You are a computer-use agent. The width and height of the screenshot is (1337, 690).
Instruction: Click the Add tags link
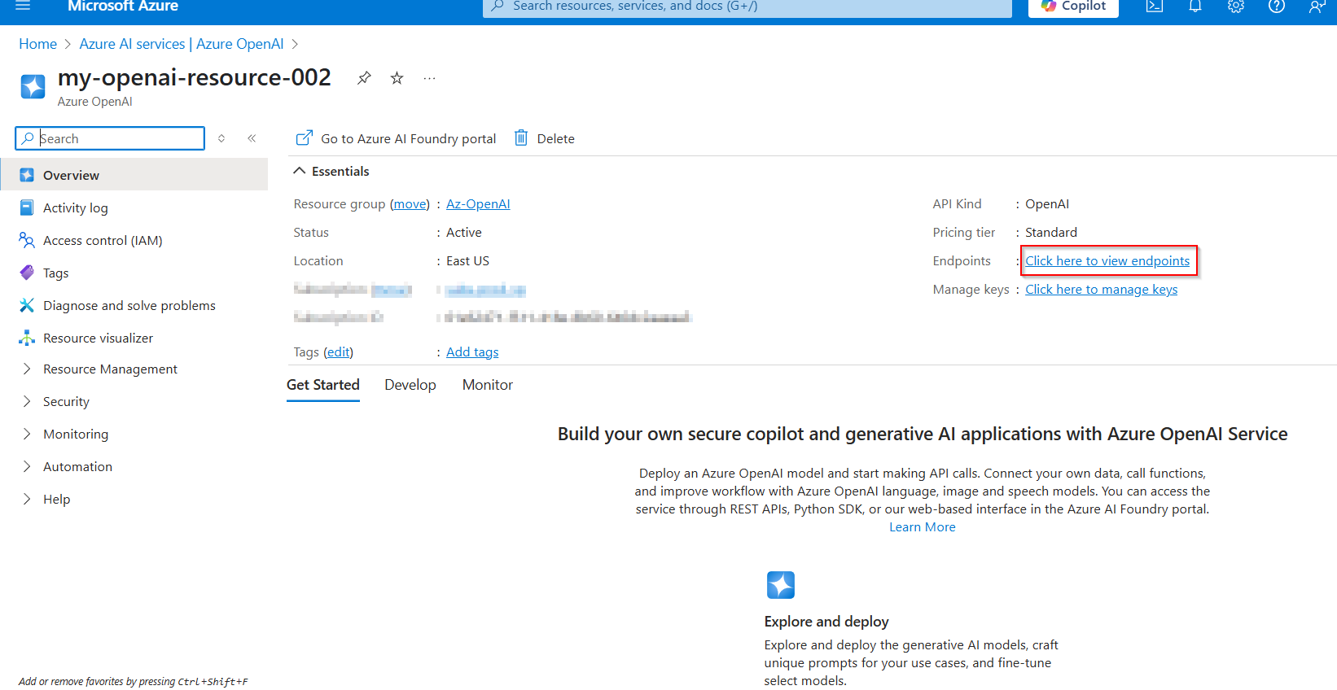click(x=472, y=352)
